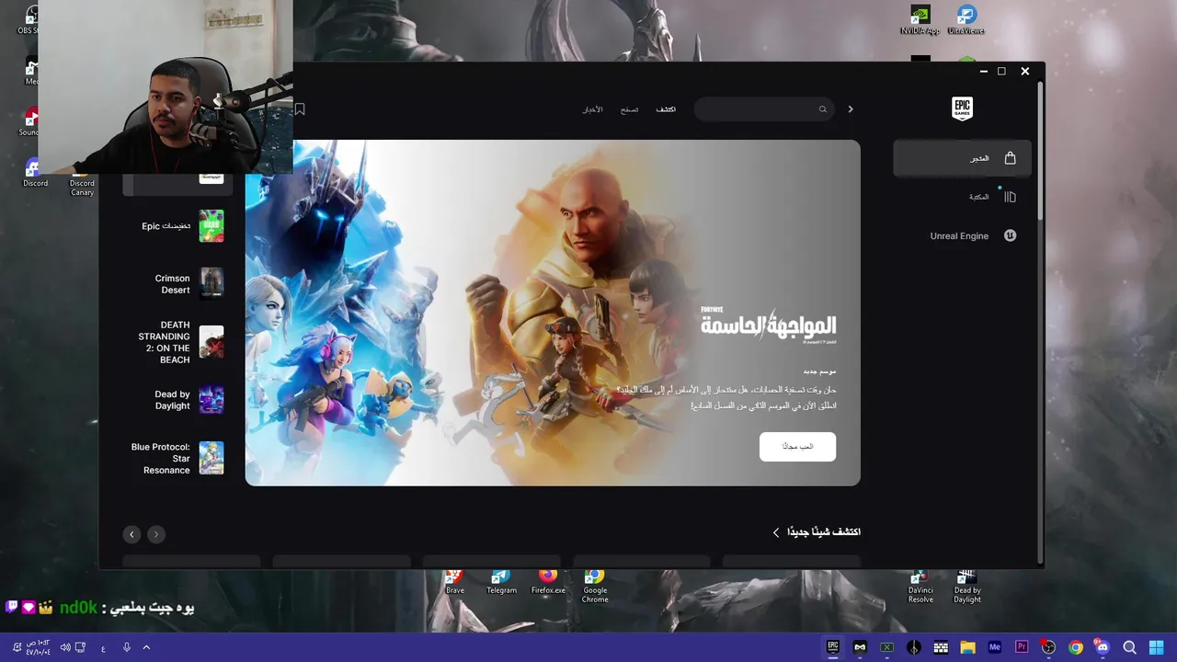The image size is (1177, 662).
Task: Click the Play for Free (العب مجانًا) button
Action: [x=797, y=447]
